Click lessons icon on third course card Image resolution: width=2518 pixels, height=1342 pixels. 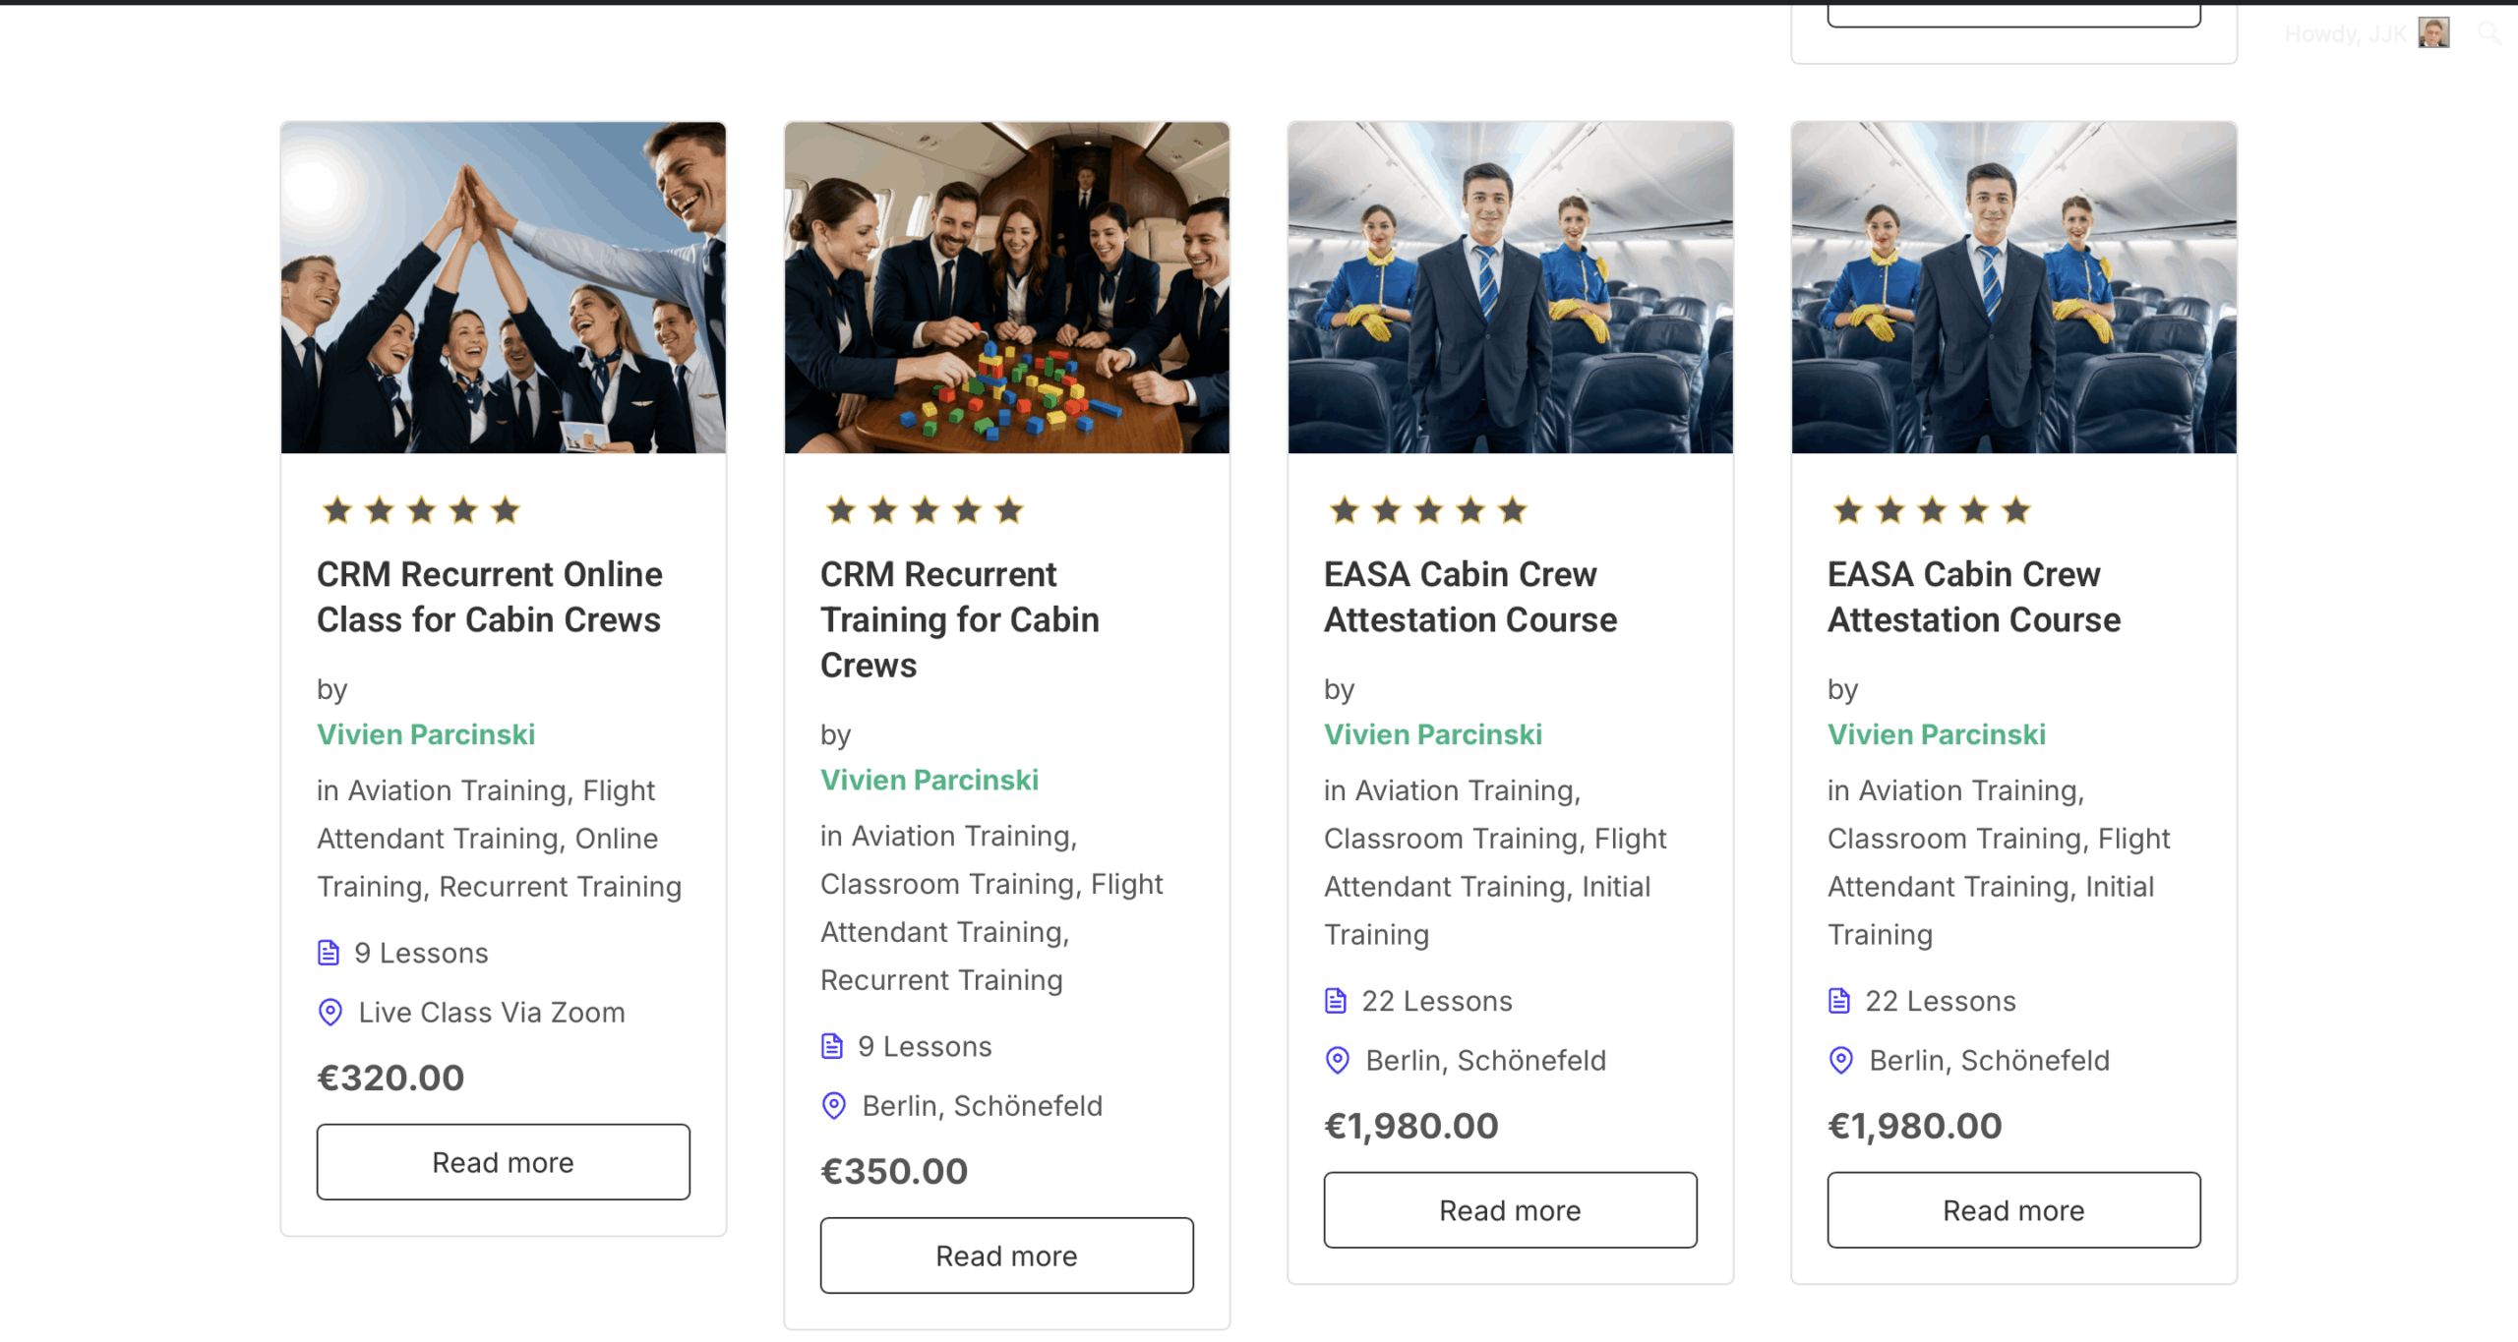pyautogui.click(x=1336, y=1001)
